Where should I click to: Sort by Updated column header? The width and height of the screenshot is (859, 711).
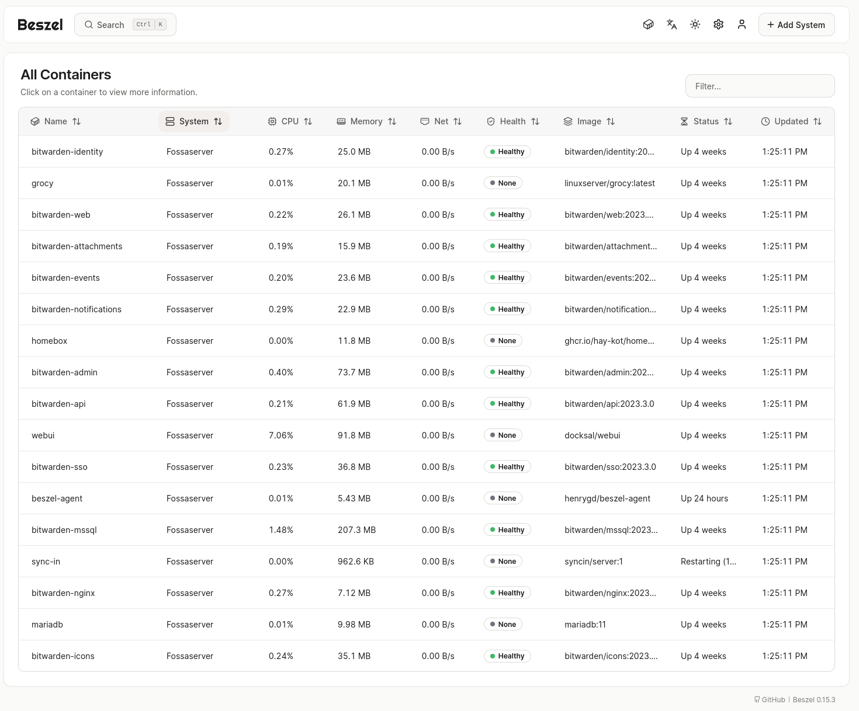(x=791, y=121)
